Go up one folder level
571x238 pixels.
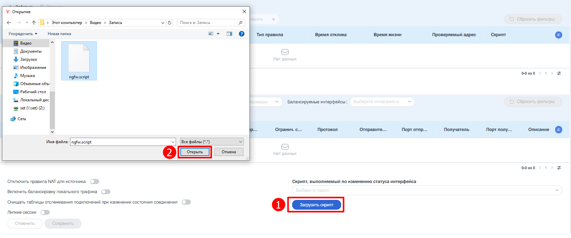click(x=34, y=23)
